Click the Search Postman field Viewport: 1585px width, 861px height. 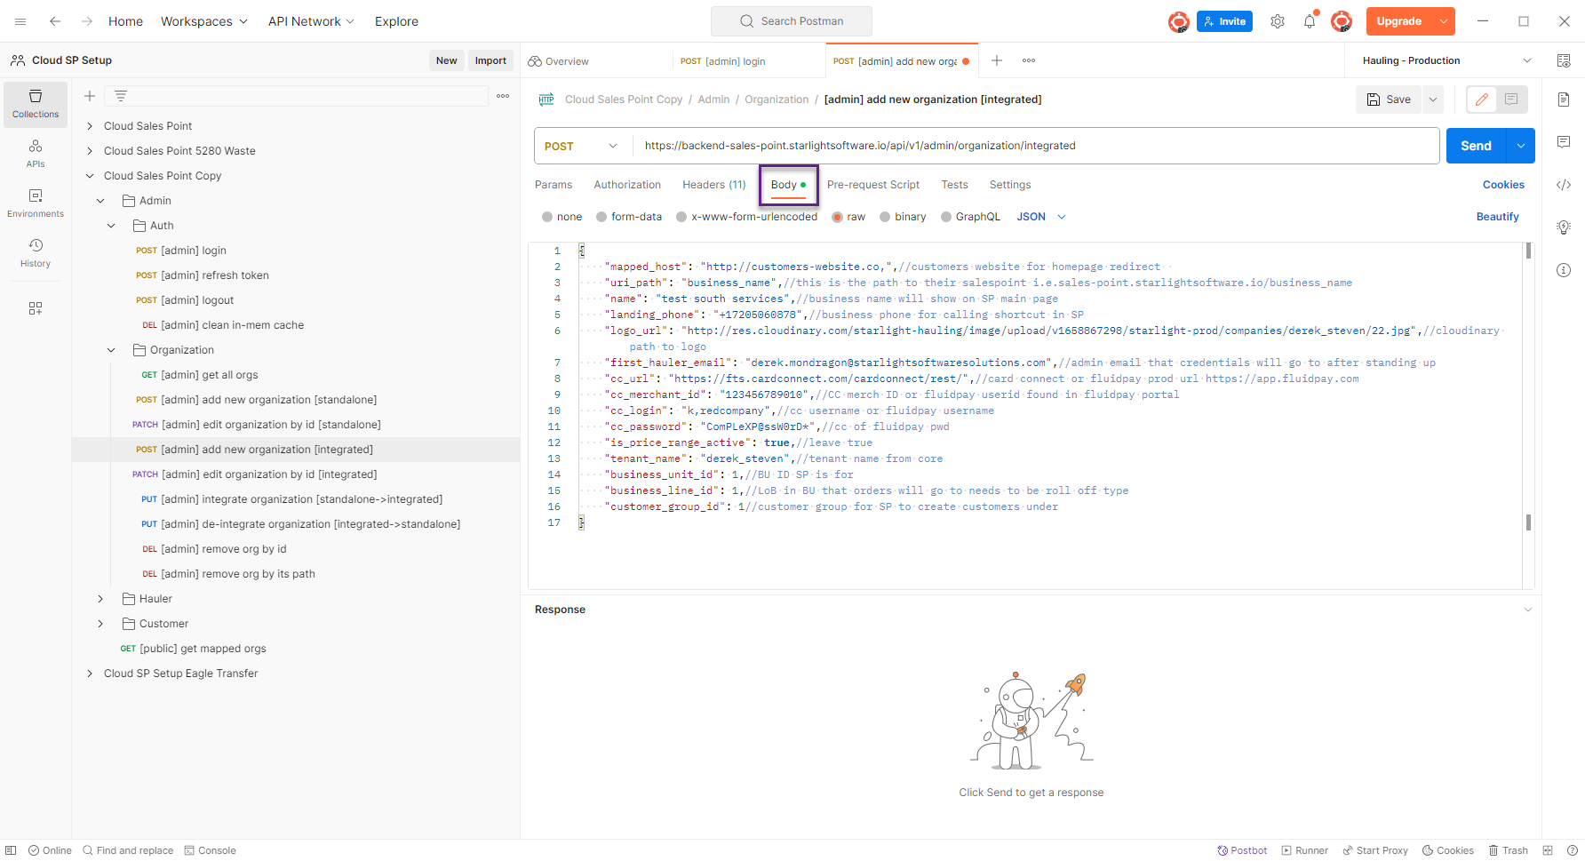pos(792,21)
